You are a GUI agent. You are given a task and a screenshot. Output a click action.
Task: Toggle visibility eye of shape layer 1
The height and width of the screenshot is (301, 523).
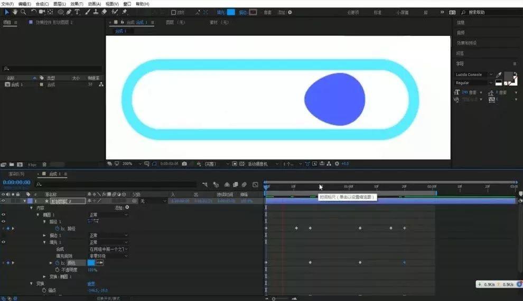click(3, 201)
